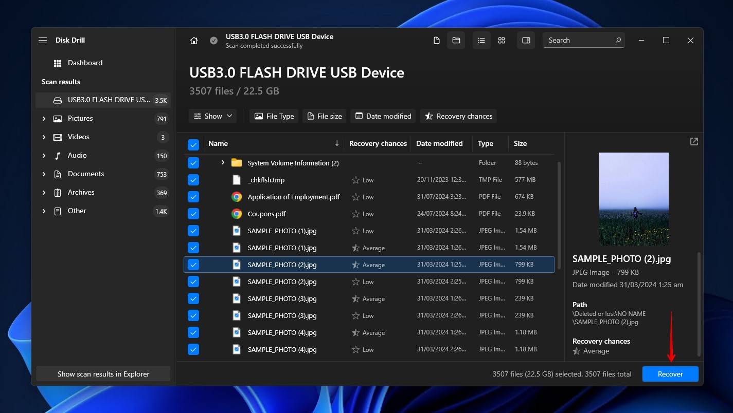Uncheck the _chkflsh.tmp checkbox
Screen dimensions: 733x413
(x=193, y=180)
